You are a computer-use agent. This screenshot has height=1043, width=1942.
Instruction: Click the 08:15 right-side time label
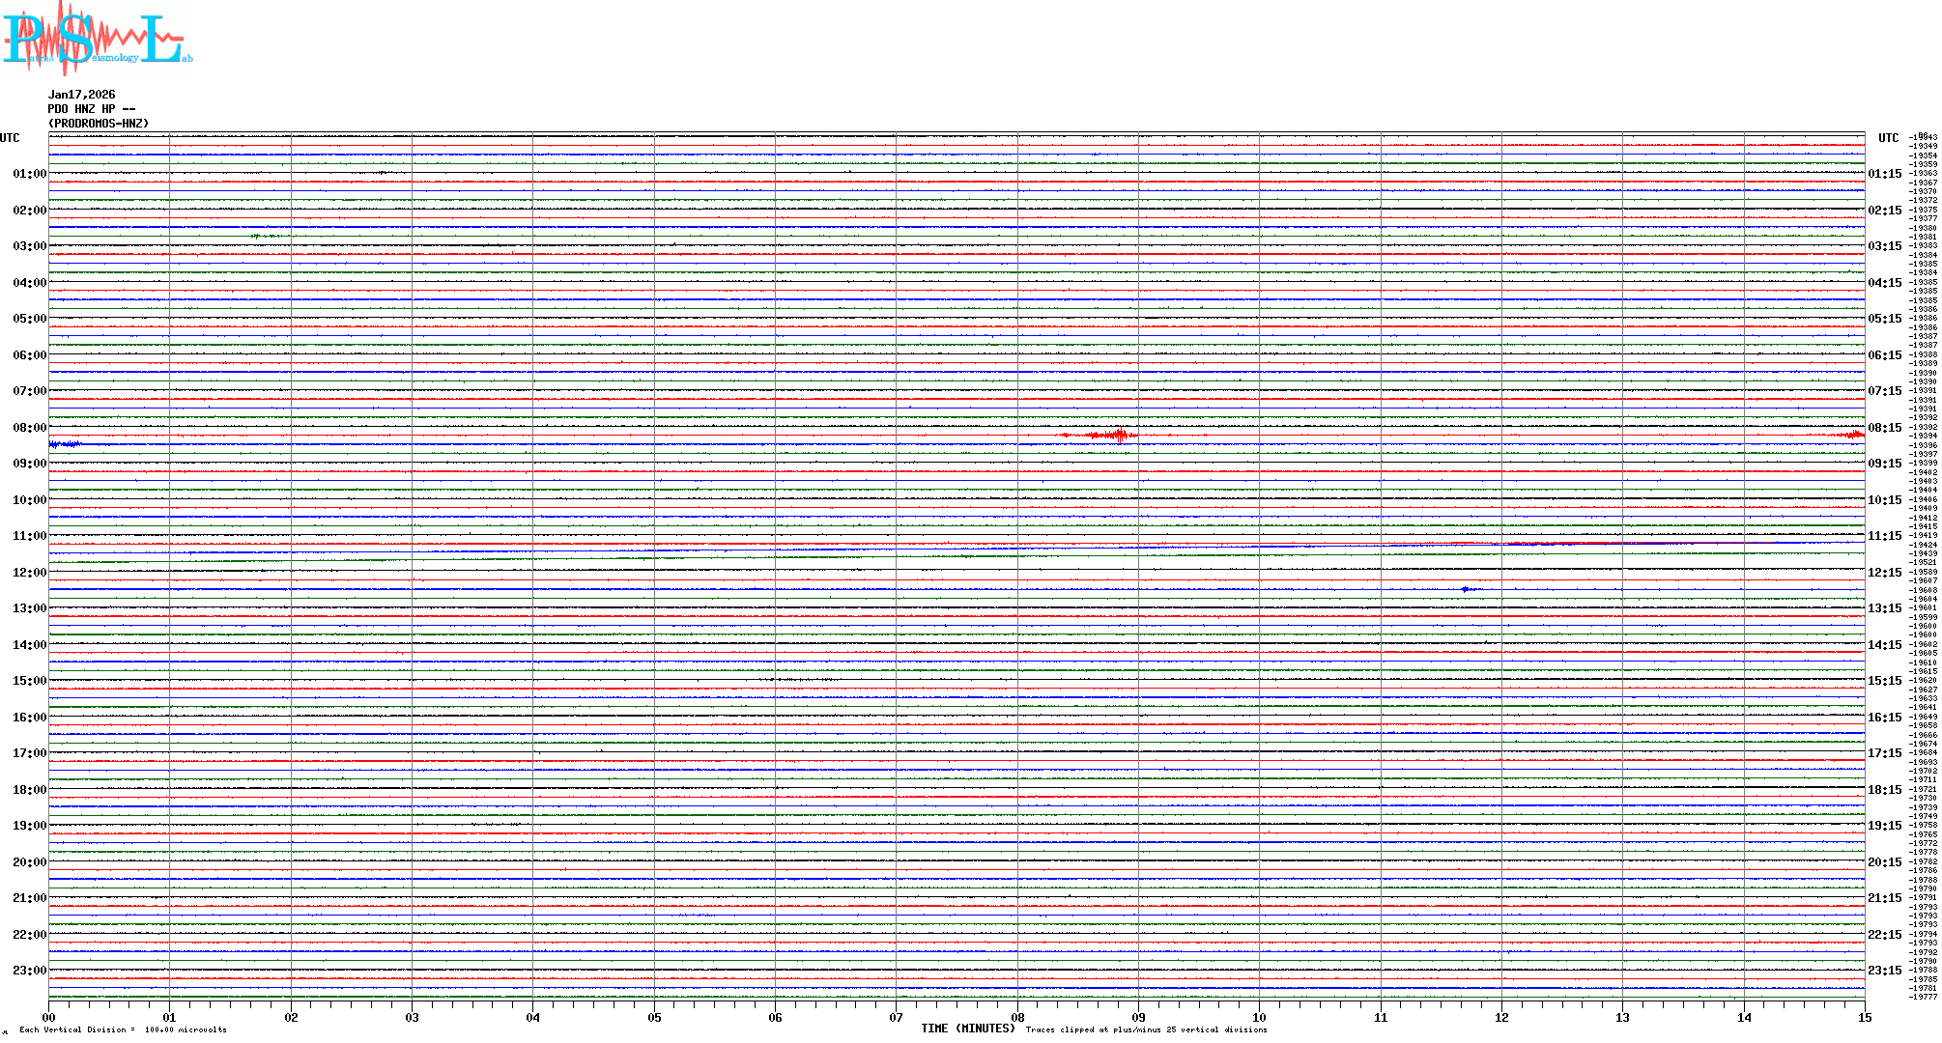pos(1884,428)
